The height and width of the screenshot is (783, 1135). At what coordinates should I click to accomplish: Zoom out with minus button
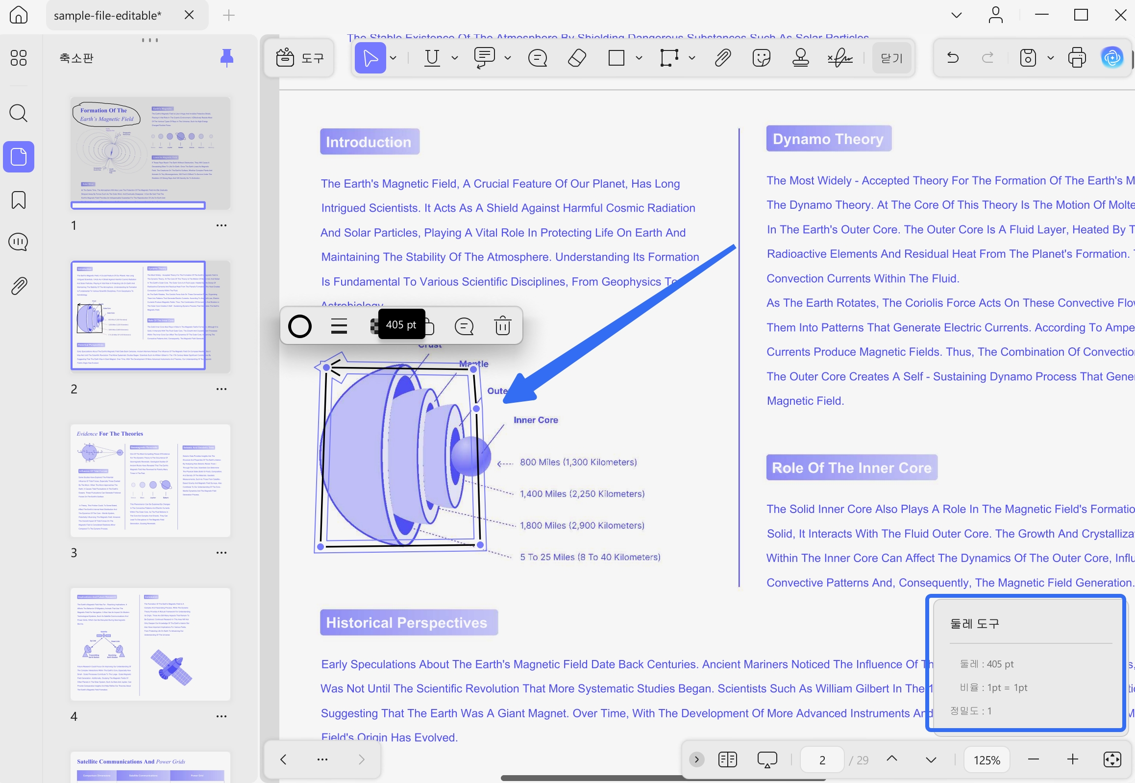click(1034, 760)
